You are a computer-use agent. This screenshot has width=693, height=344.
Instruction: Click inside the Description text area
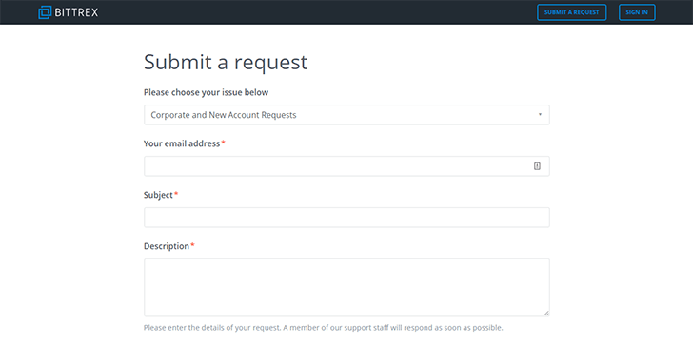pos(346,288)
